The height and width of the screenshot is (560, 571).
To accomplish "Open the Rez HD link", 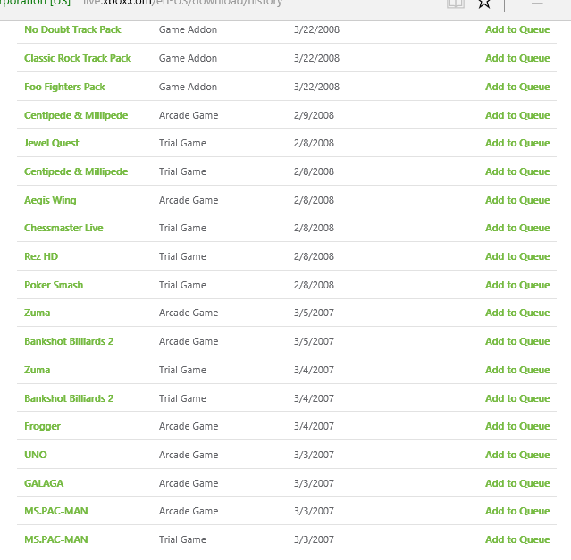I will 41,256.
